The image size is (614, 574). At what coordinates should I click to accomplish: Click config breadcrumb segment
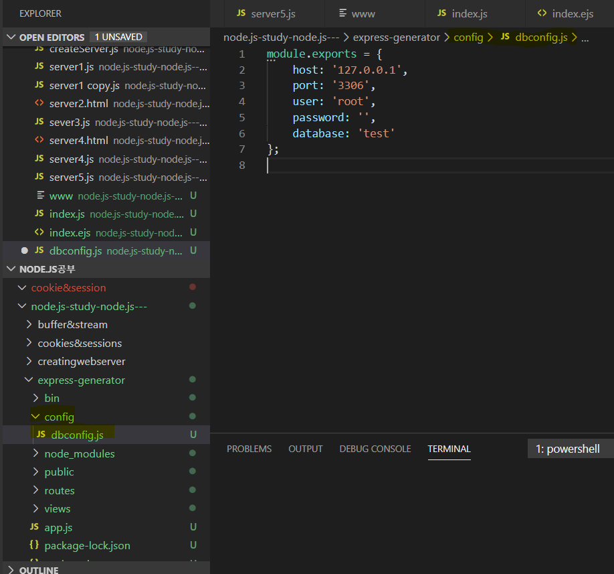(468, 38)
